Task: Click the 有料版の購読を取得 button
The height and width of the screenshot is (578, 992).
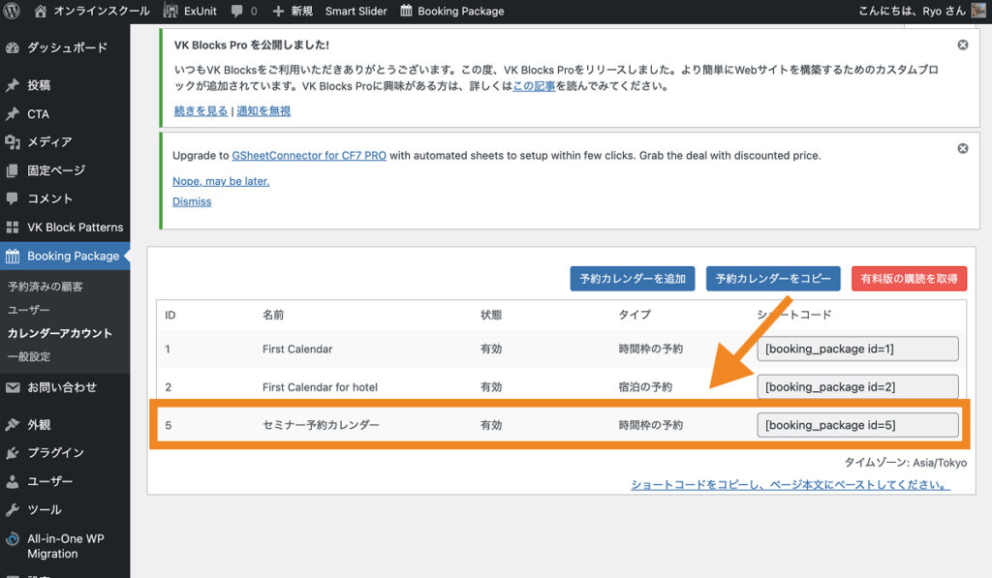Action: 909,279
